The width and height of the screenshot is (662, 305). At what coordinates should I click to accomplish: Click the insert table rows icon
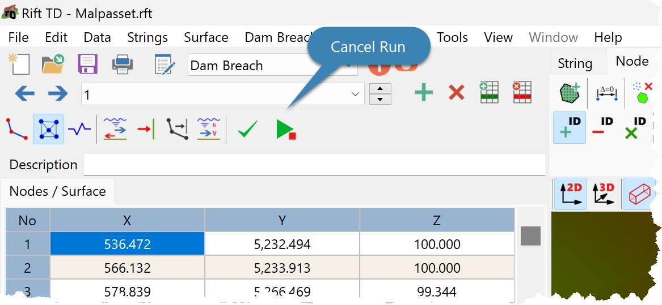pyautogui.click(x=489, y=92)
